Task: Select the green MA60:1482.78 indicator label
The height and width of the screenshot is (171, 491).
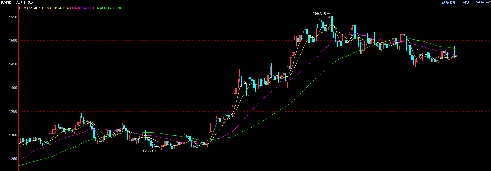Action: [x=109, y=8]
